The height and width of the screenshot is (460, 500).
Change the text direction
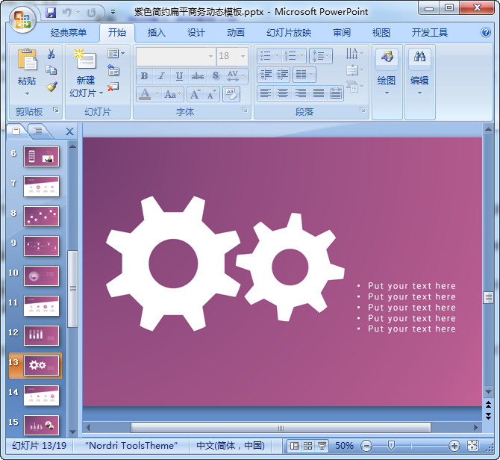[354, 54]
